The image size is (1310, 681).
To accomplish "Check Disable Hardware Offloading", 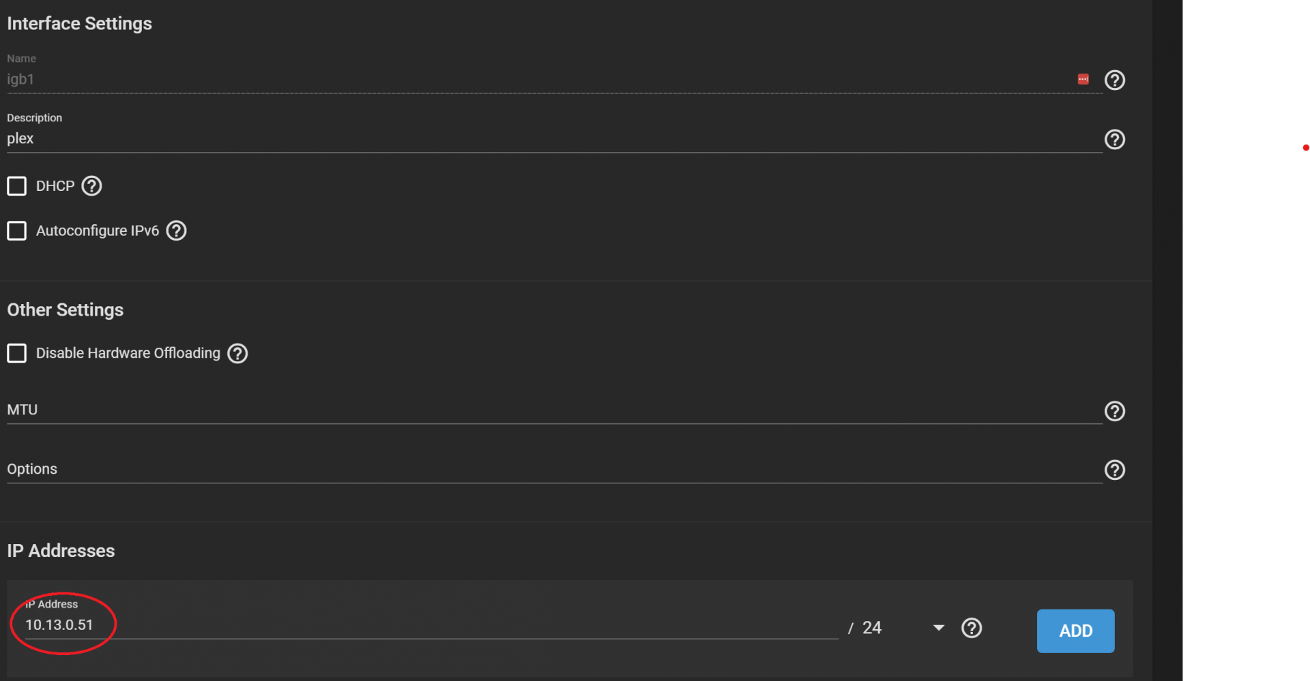I will point(17,353).
